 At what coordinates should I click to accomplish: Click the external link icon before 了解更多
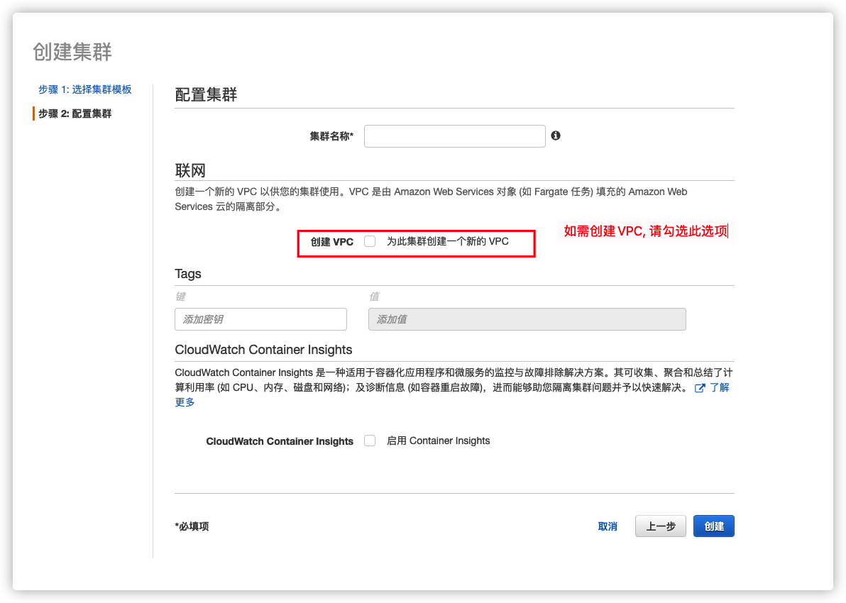[x=700, y=388]
